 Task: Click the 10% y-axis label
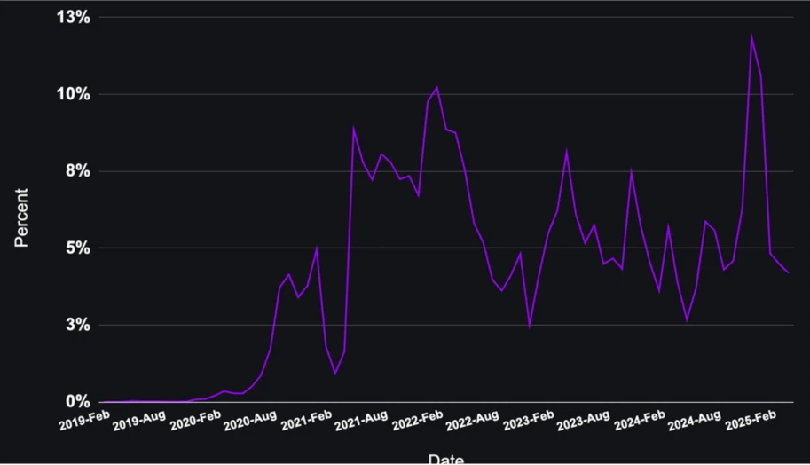click(74, 94)
